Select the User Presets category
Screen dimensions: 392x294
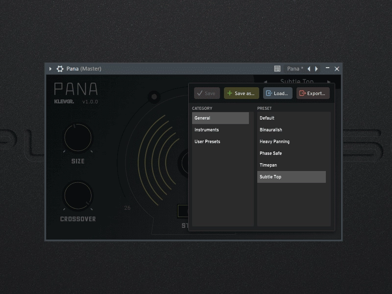[220, 142]
